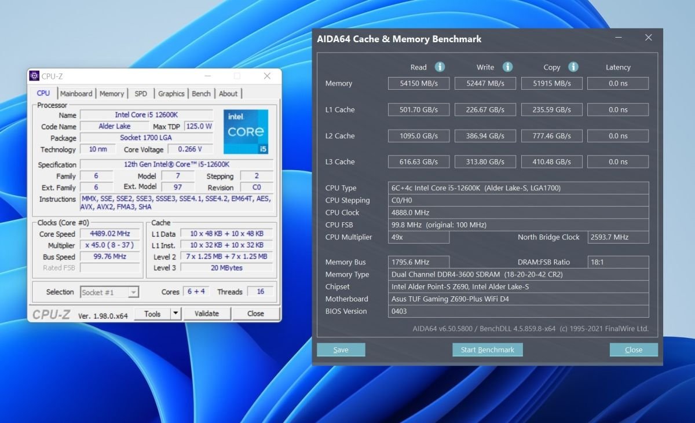The height and width of the screenshot is (423, 695).
Task: Click Memory Read value 54150 MB/s
Action: (x=419, y=83)
